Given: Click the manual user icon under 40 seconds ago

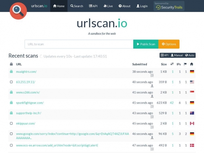Looking at the screenshot, I should pyautogui.click(x=152, y=86).
